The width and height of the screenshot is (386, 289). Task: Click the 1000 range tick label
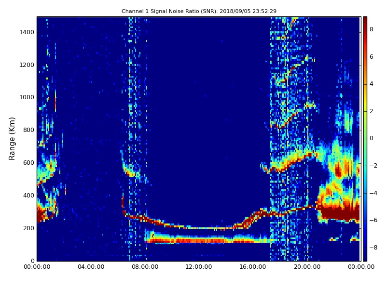(x=27, y=97)
